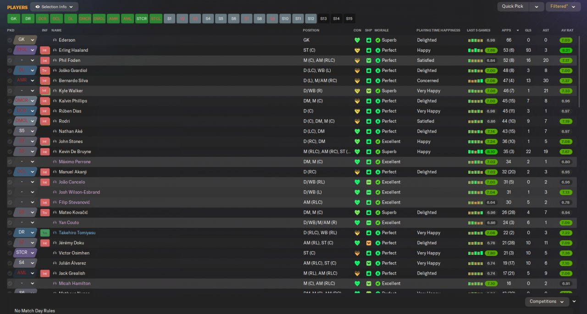Viewport: 587px width, 314px height.
Task: Click Kevin De Bruyne's Superb morale icon
Action: click(378, 152)
